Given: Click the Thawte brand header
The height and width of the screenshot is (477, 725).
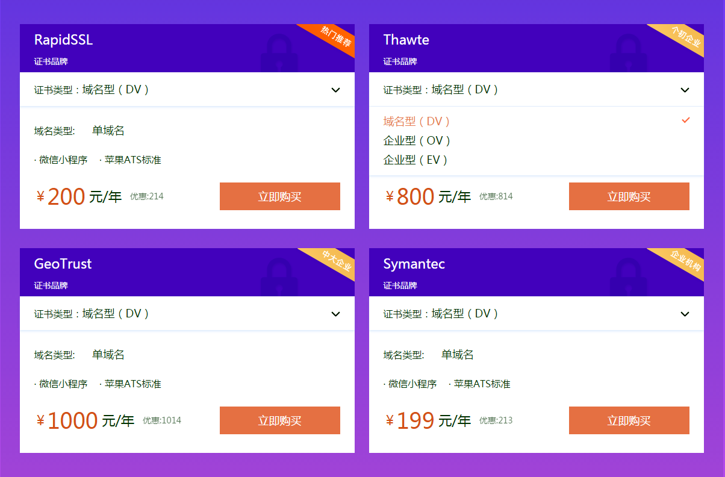Looking at the screenshot, I should 406,40.
